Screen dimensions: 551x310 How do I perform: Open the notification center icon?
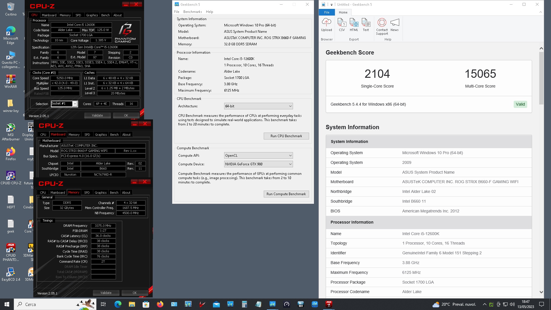tap(542, 304)
